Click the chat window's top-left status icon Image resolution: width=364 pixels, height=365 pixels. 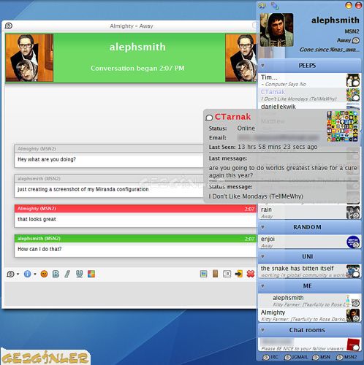(x=9, y=26)
